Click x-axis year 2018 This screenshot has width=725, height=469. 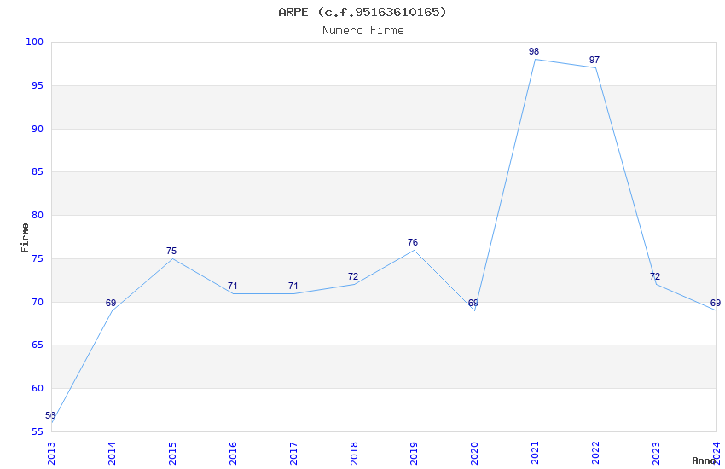tap(354, 454)
